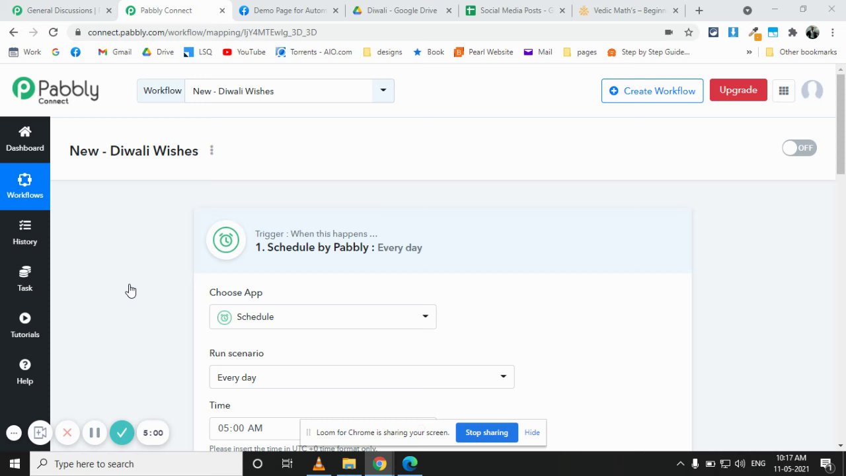
Task: Show hidden system tray icons
Action: 680,463
